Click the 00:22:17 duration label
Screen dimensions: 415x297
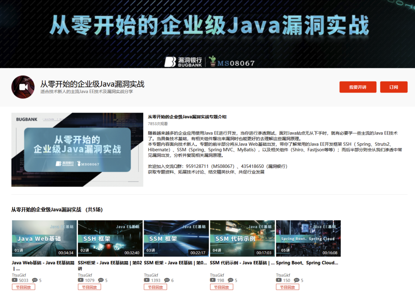tap(198, 253)
